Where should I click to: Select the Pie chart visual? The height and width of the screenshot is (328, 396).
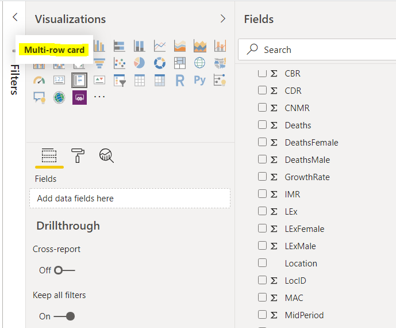(140, 63)
